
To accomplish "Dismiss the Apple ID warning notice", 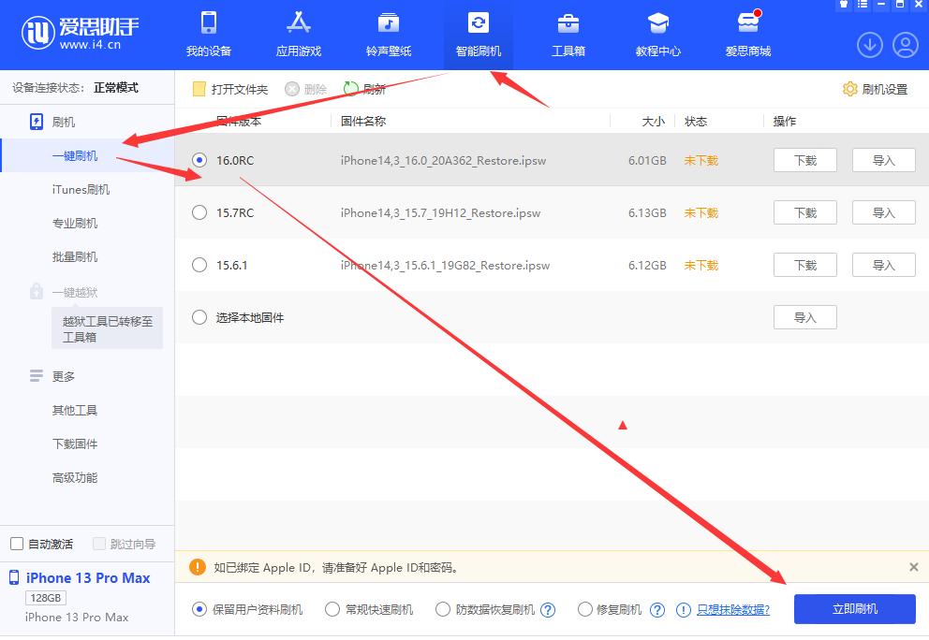I will [x=913, y=567].
